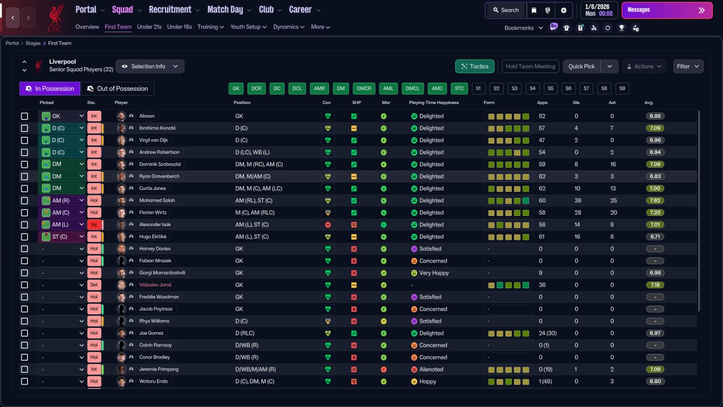Open the settings gear icon

(x=563, y=10)
